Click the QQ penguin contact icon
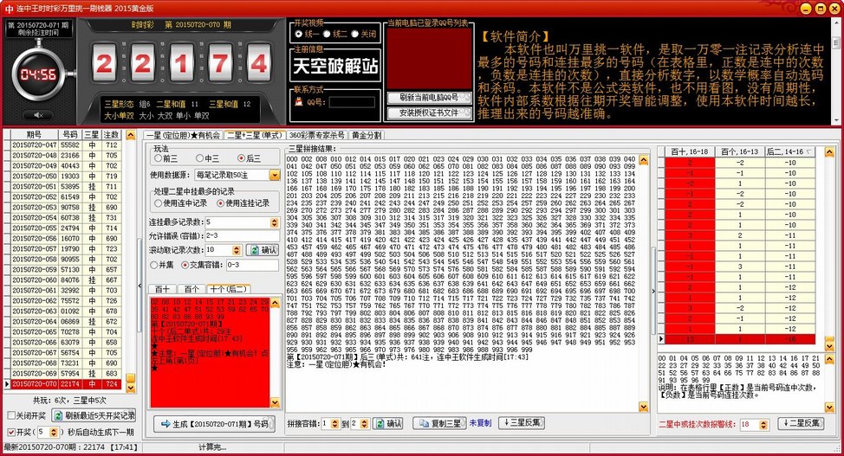844x456 pixels. (x=297, y=101)
